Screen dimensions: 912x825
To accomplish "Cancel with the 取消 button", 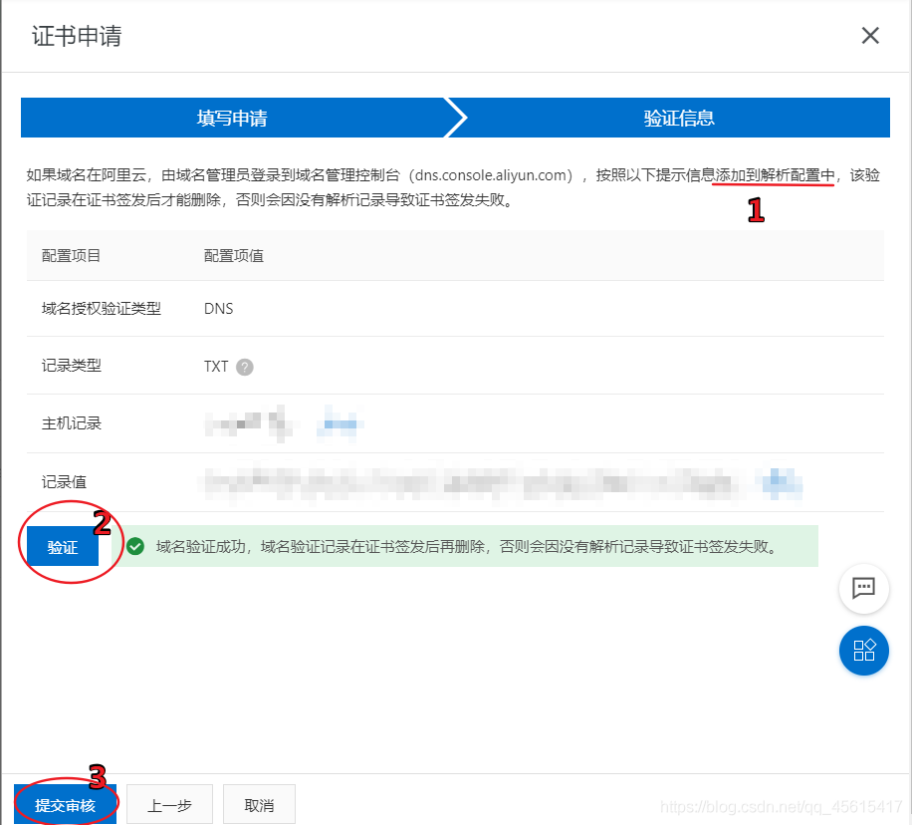I will tap(259, 805).
